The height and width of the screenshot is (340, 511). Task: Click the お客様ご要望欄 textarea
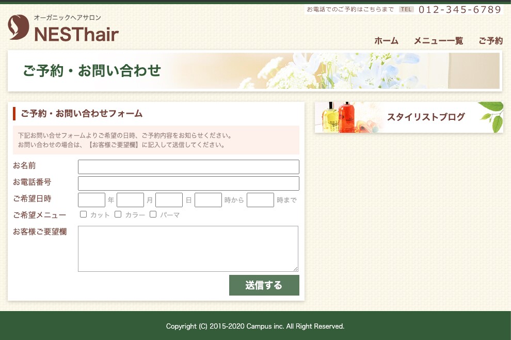click(188, 249)
